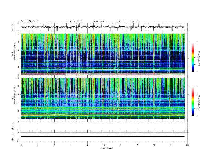The height and width of the screenshot is (163, 211).
Task: Click the "ch.1(V)" waveform axis label
Action: [13, 27]
